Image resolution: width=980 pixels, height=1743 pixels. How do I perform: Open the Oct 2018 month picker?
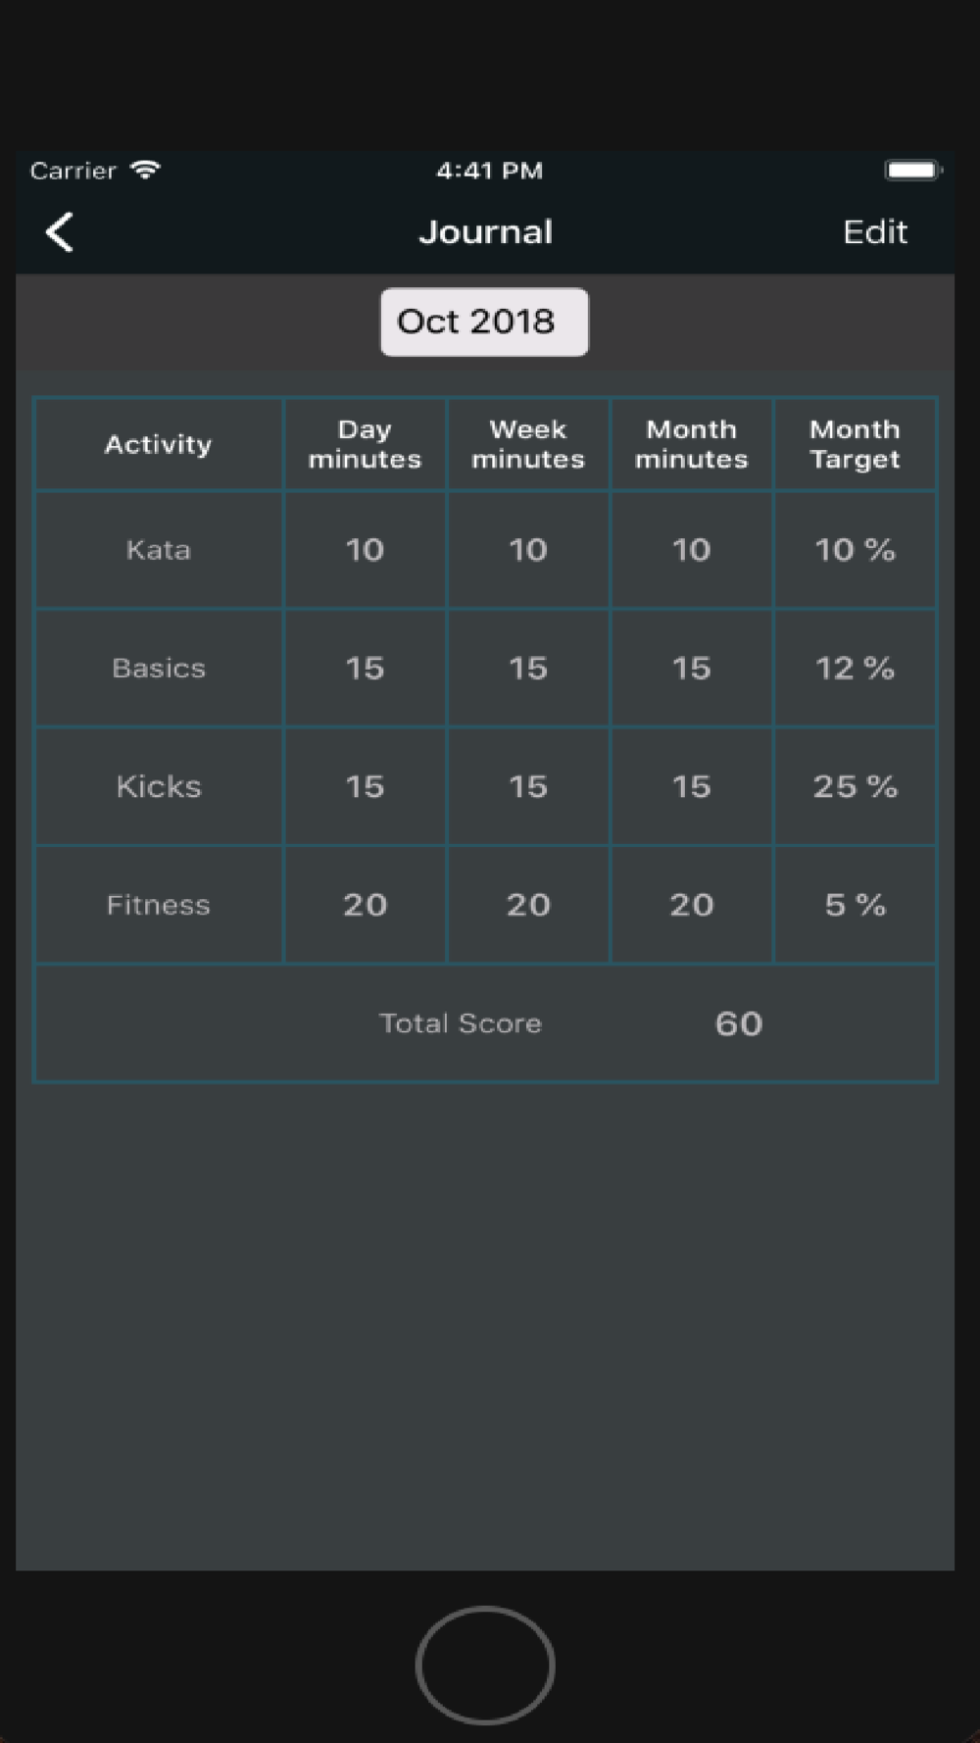pos(484,322)
